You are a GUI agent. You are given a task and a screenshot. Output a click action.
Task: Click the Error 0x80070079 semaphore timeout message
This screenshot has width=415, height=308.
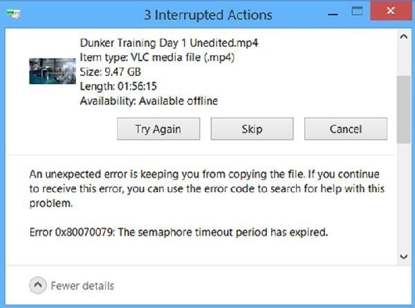tap(178, 232)
